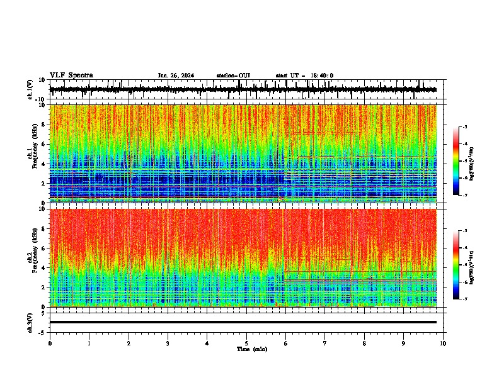
Task: Click the ch.2 spectrogram color bar
Action: (x=456, y=265)
